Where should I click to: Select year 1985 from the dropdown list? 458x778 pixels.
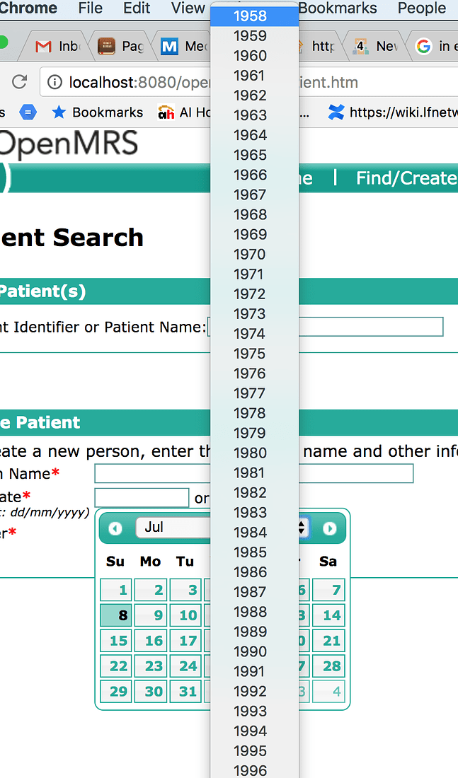251,552
